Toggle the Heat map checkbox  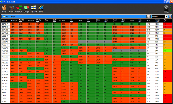(x=4, y=17)
